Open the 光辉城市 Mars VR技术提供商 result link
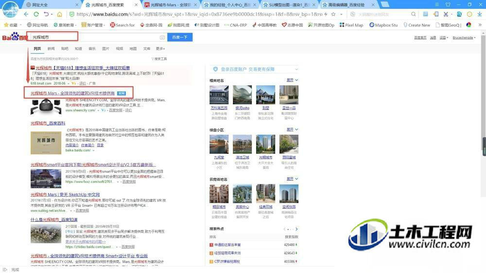486x273 pixels. tap(72, 93)
